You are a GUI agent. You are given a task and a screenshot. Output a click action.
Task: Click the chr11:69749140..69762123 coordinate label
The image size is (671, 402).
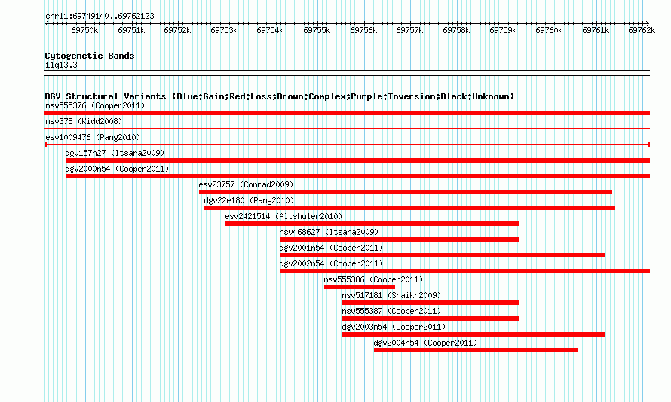(100, 16)
